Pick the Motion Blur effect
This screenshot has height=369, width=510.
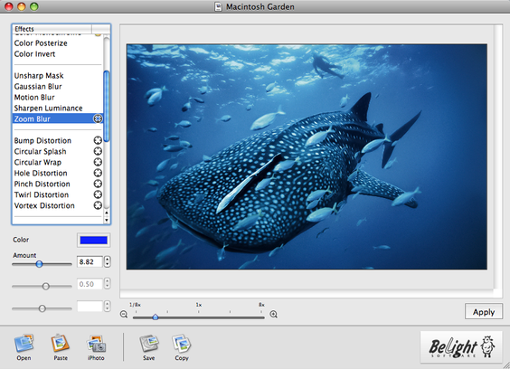click(x=34, y=97)
